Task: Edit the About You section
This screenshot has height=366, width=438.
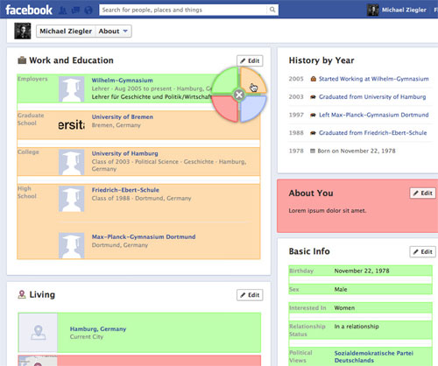Action: tap(422, 194)
